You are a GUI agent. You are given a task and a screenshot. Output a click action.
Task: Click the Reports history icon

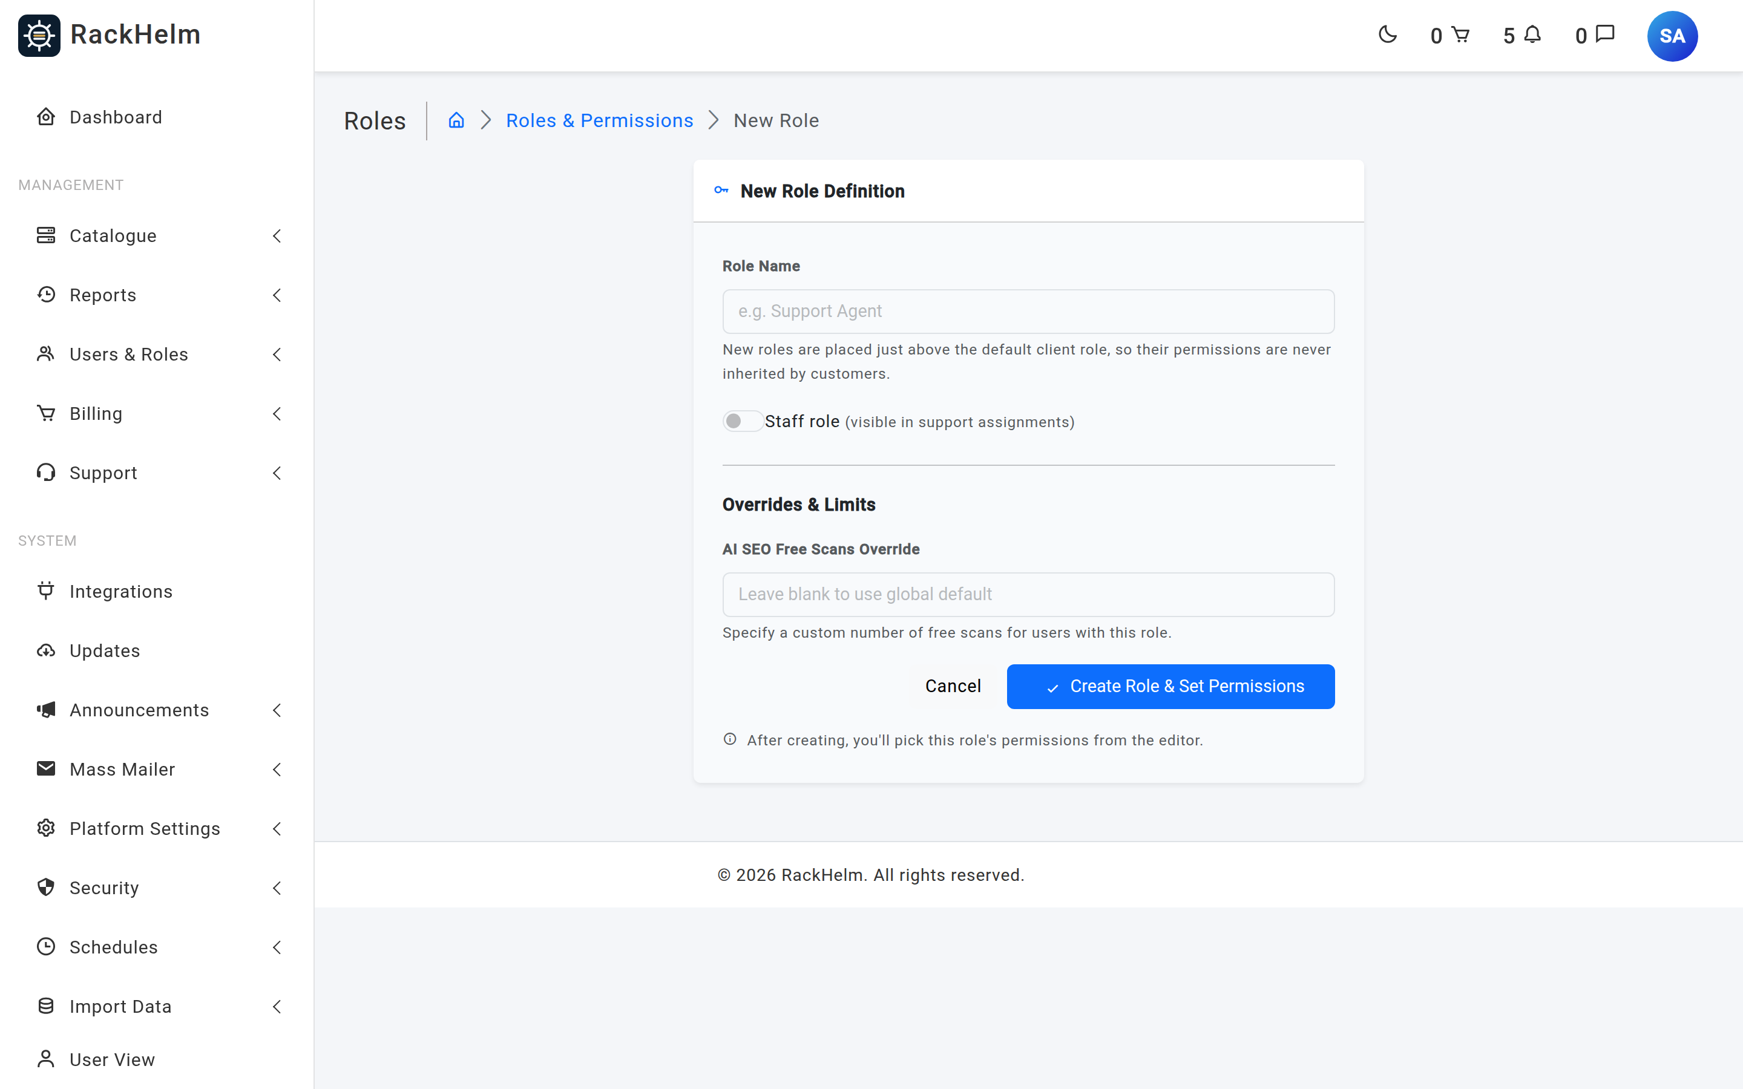point(46,295)
